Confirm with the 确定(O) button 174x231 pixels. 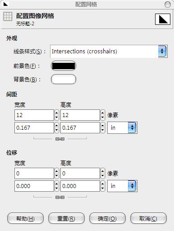click(x=107, y=218)
